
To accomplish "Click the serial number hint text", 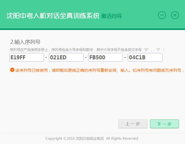I will (x=87, y=50).
